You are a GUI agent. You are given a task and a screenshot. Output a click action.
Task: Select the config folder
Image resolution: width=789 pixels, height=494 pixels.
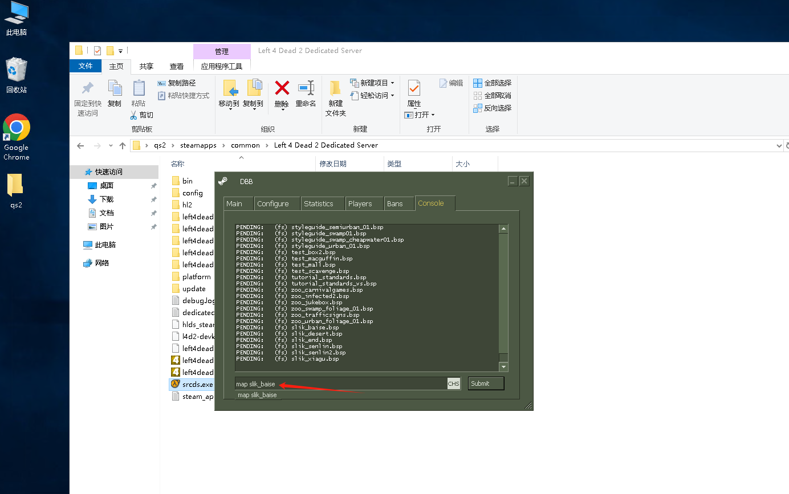(x=192, y=193)
